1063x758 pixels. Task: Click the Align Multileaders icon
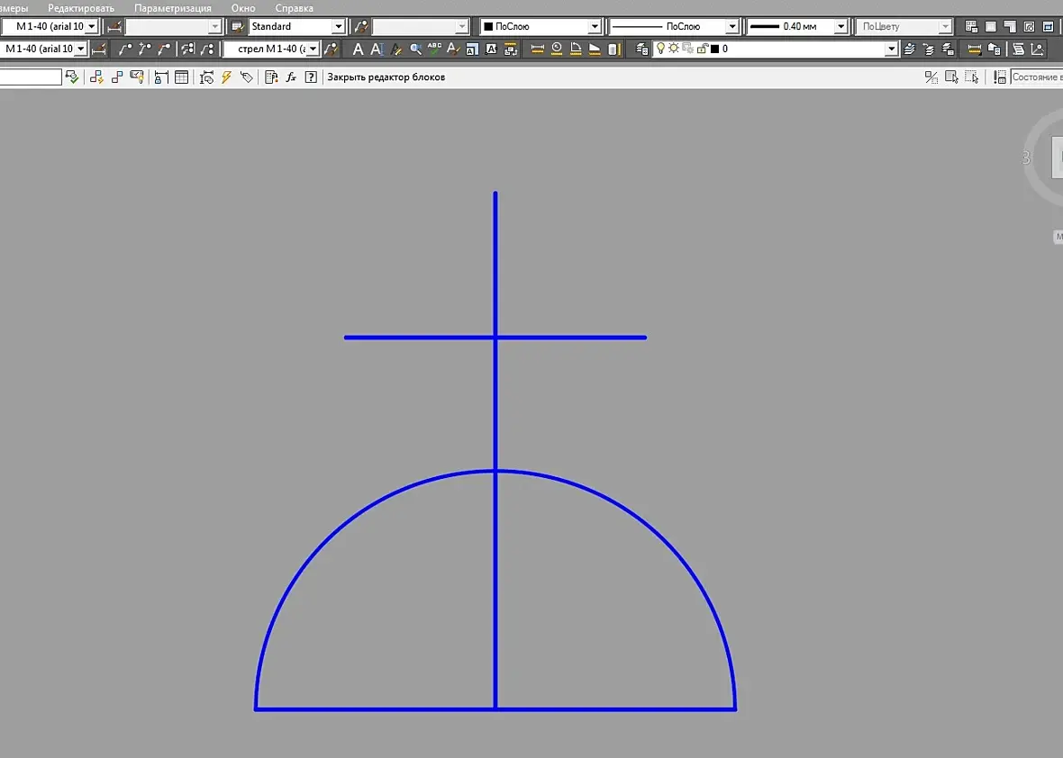187,49
